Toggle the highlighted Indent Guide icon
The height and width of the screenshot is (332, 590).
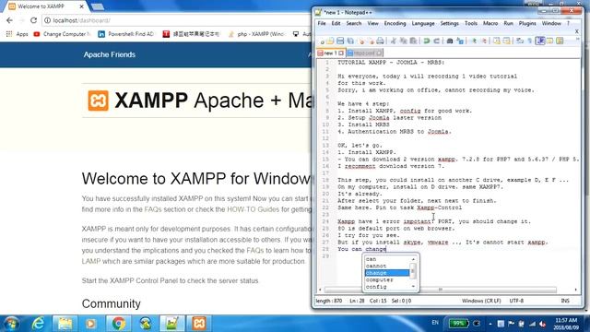(540, 41)
